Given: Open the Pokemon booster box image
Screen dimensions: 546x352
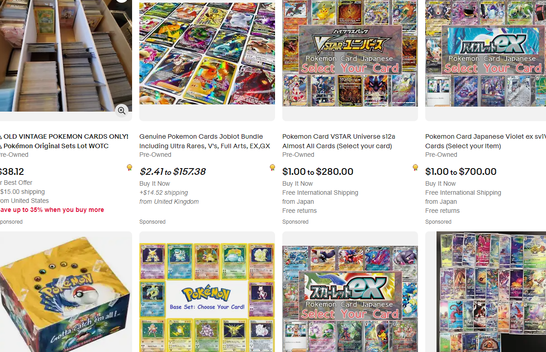Looking at the screenshot, I should pos(66,292).
